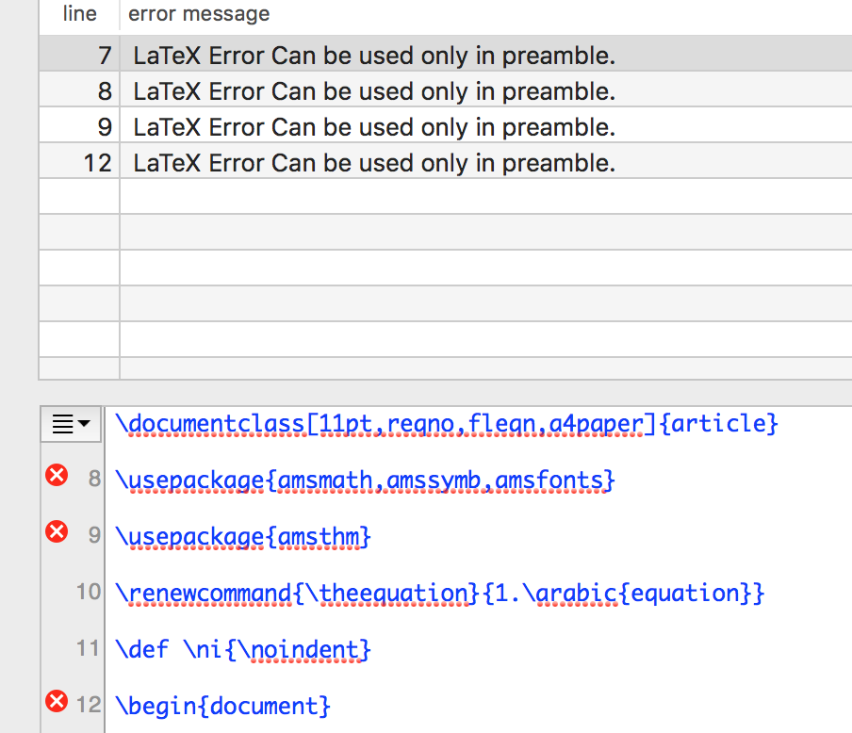The width and height of the screenshot is (852, 733).
Task: Select the error row for line 7
Action: click(x=374, y=56)
